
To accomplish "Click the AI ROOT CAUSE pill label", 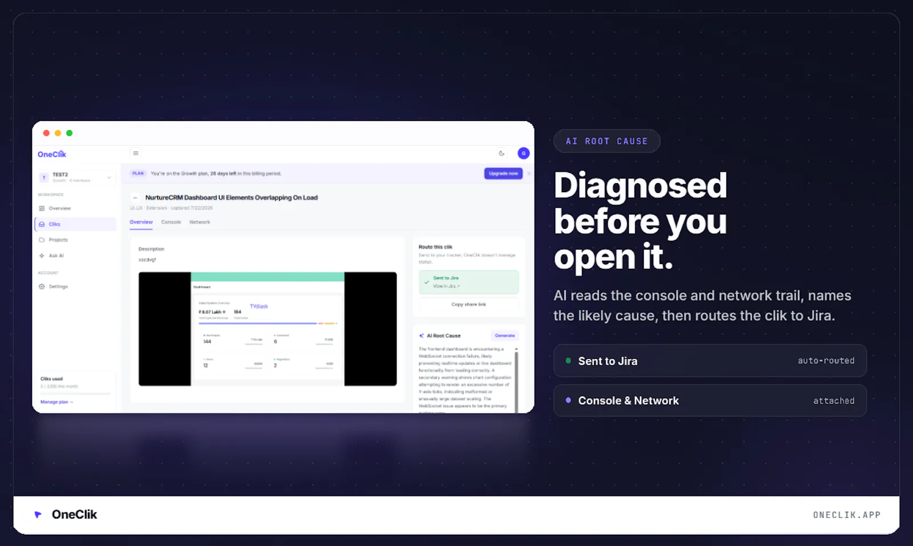I will coord(607,141).
